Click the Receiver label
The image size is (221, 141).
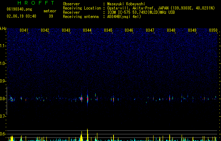tap(71, 12)
